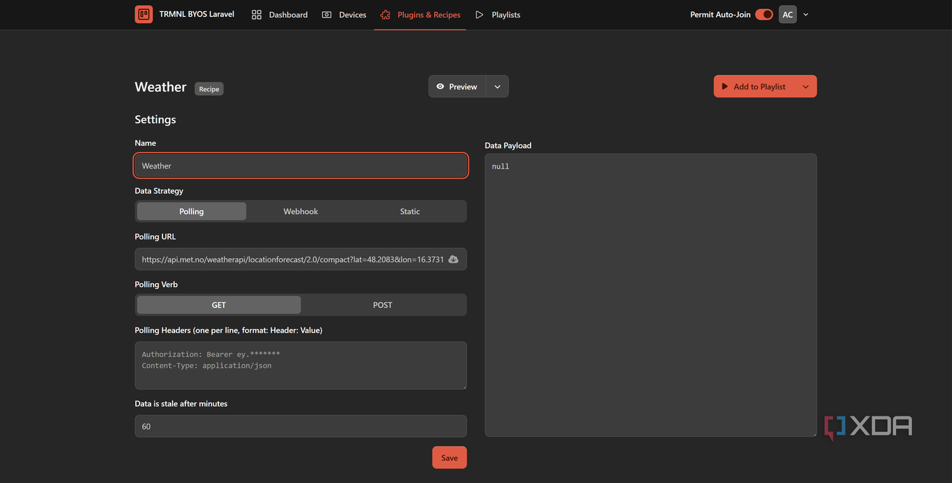The image size is (952, 483).
Task: Click inside the Data Payload text area
Action: 651,295
